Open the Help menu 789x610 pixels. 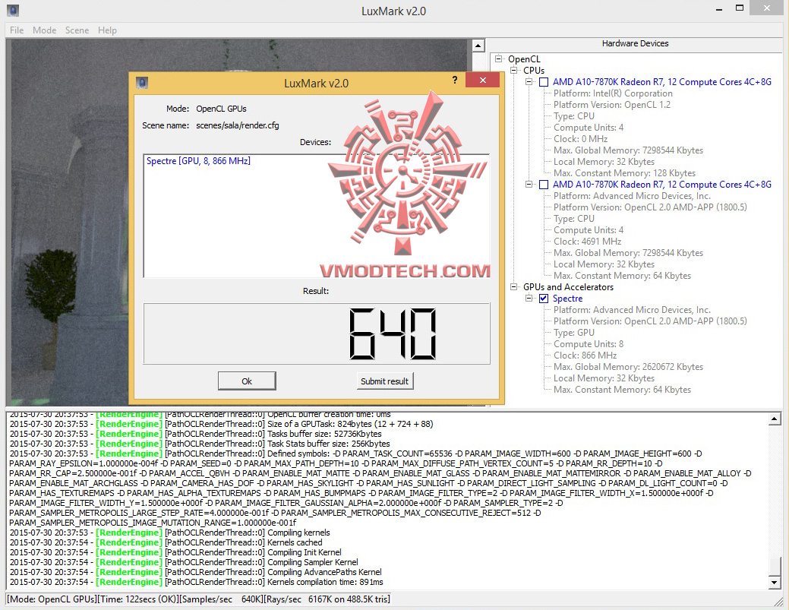tap(107, 30)
